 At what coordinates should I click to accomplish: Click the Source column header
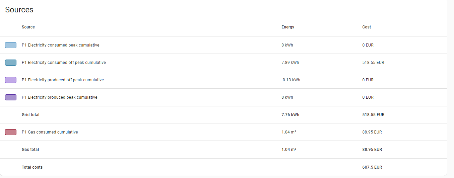[28, 27]
